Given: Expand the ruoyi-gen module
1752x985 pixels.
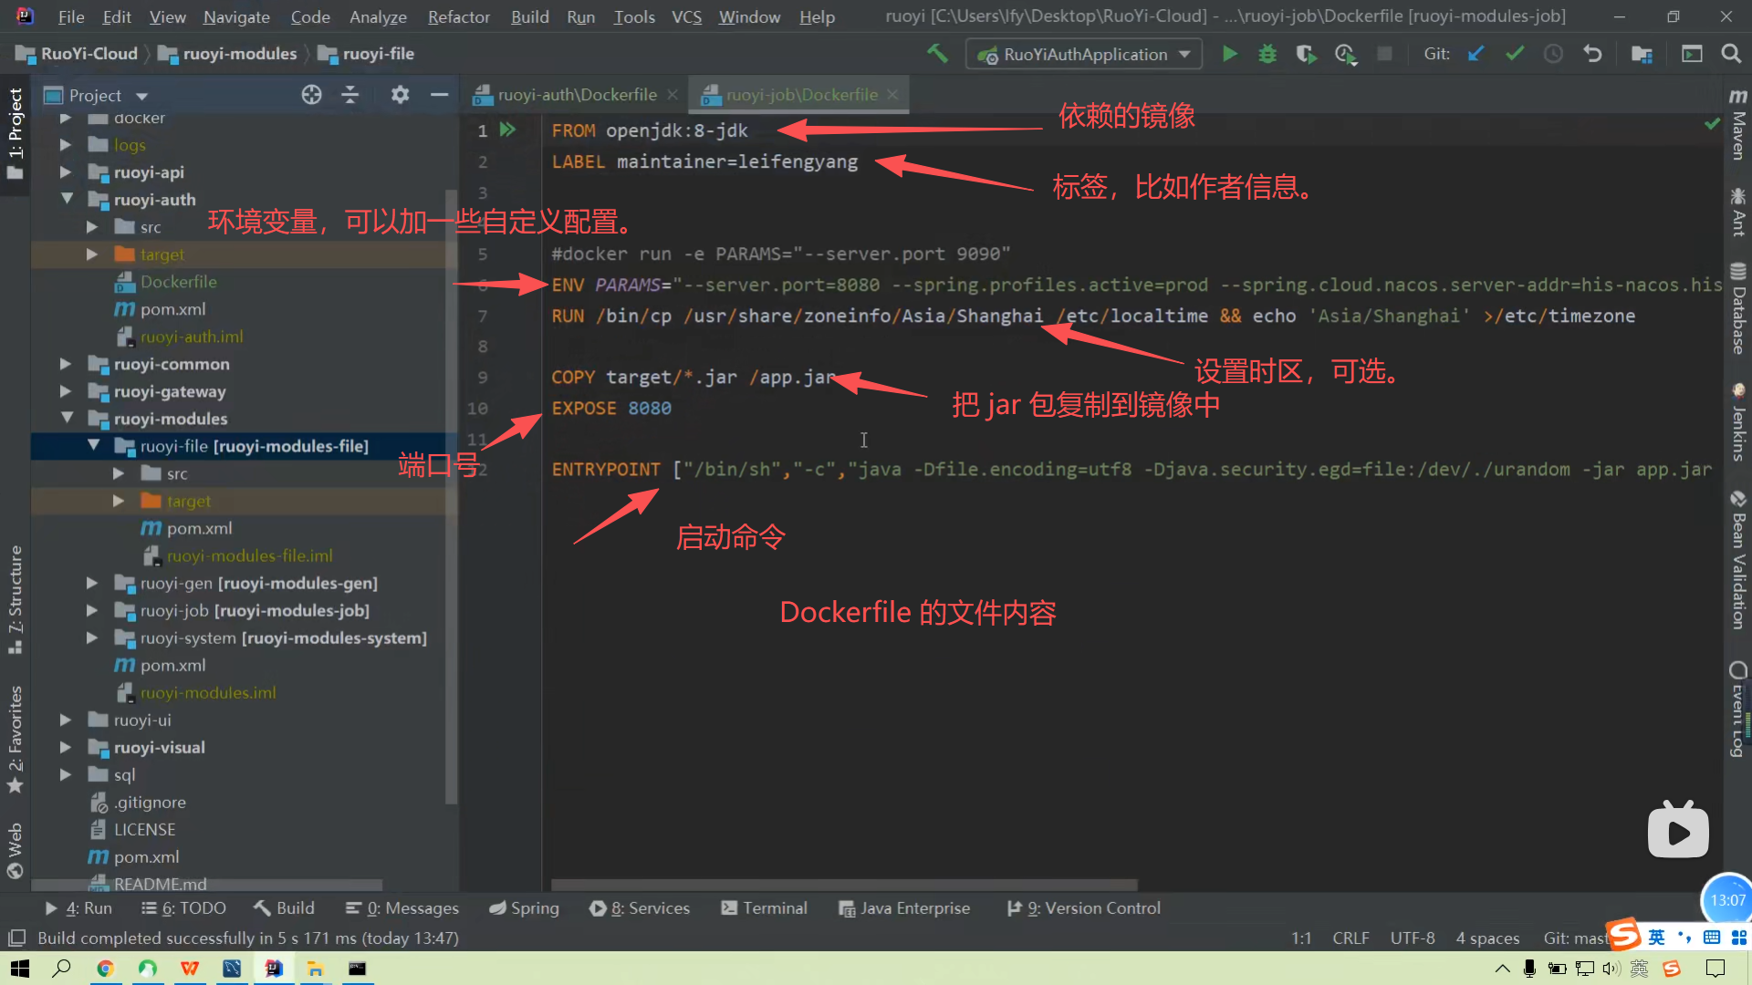Looking at the screenshot, I should coord(92,582).
